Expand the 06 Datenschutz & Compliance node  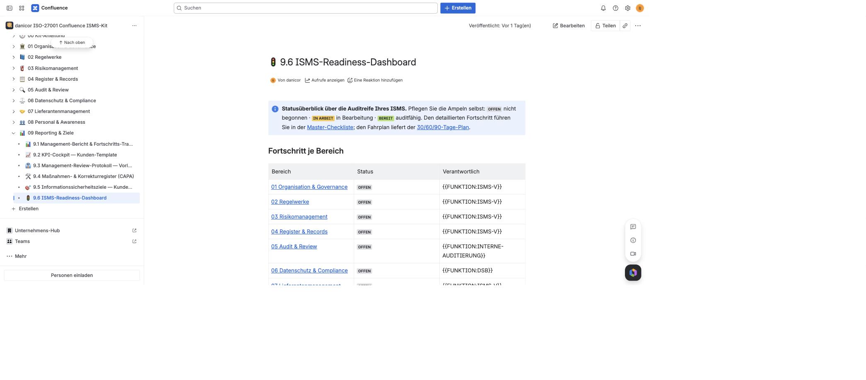click(13, 101)
